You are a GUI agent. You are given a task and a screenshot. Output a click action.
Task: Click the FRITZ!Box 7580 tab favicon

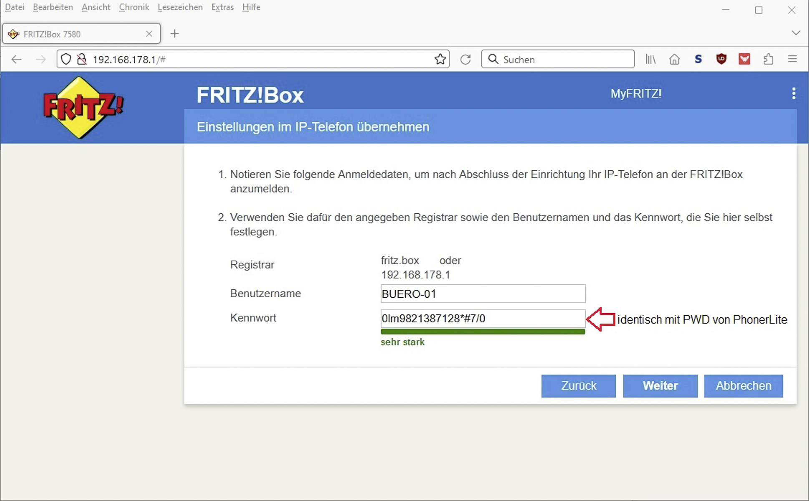click(x=13, y=34)
